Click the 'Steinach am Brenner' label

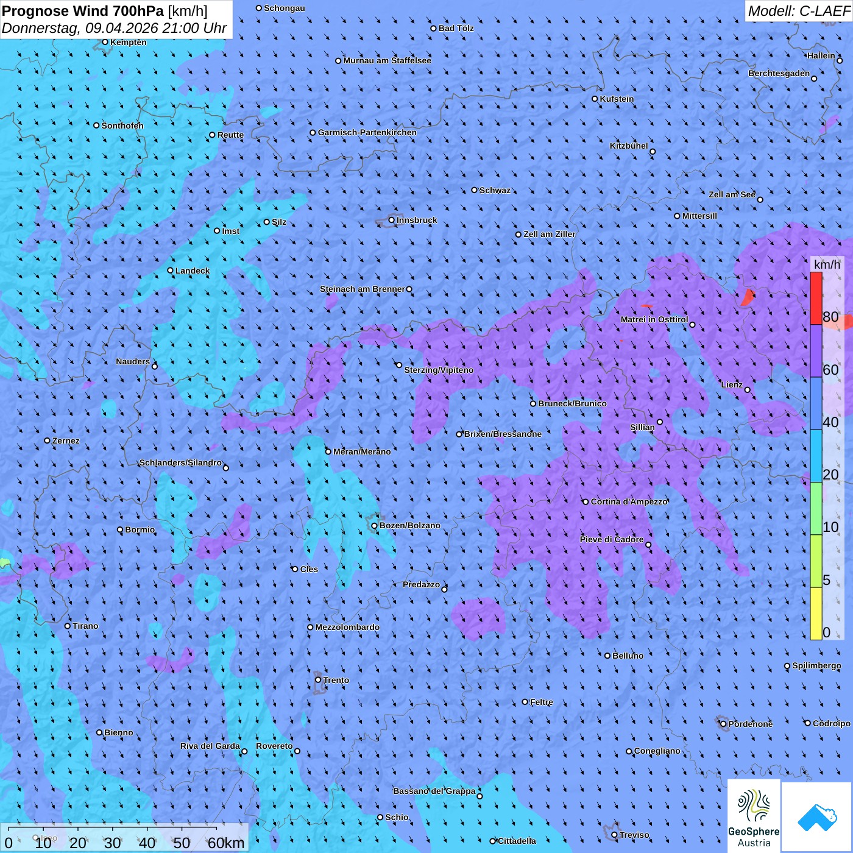(x=363, y=289)
